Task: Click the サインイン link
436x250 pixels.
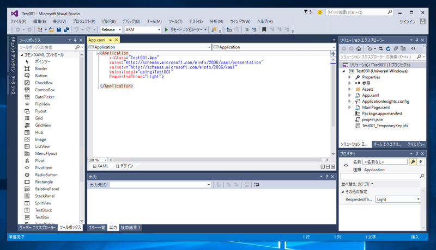Action: pos(407,22)
